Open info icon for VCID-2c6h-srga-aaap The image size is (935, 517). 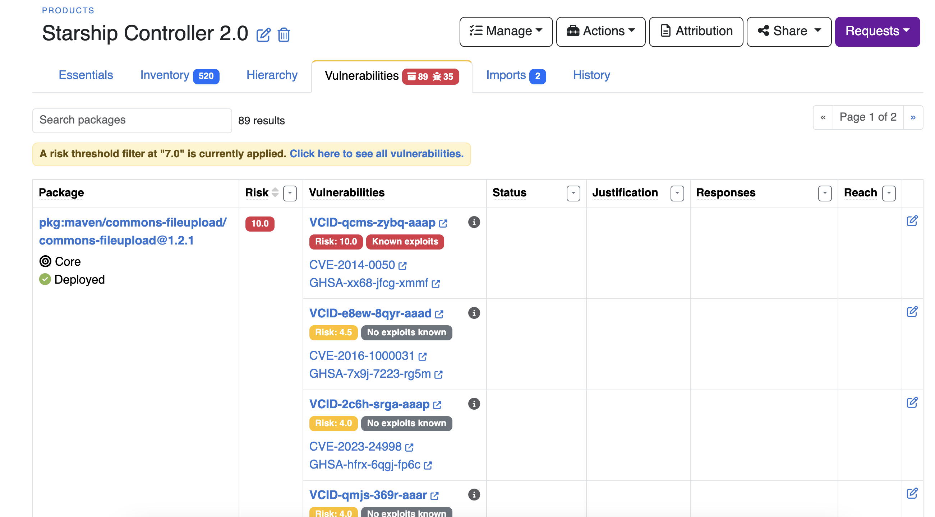[x=474, y=404]
